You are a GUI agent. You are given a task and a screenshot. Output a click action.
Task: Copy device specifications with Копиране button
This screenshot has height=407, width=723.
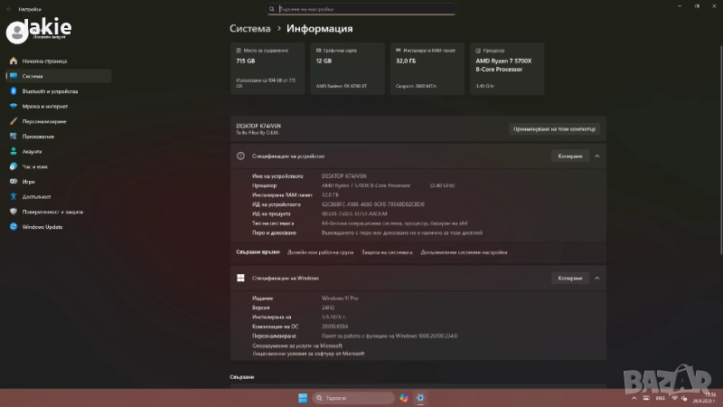tap(570, 156)
